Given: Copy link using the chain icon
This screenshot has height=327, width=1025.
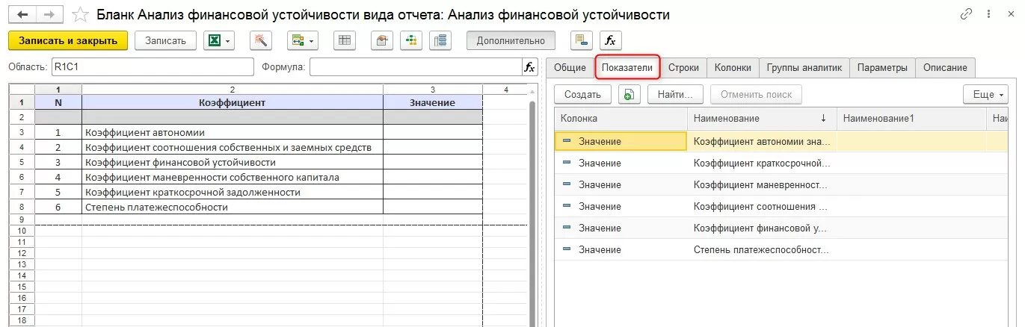Looking at the screenshot, I should [x=967, y=14].
